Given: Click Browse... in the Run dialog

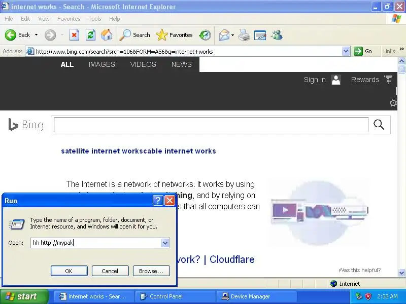Looking at the screenshot, I should tap(151, 271).
